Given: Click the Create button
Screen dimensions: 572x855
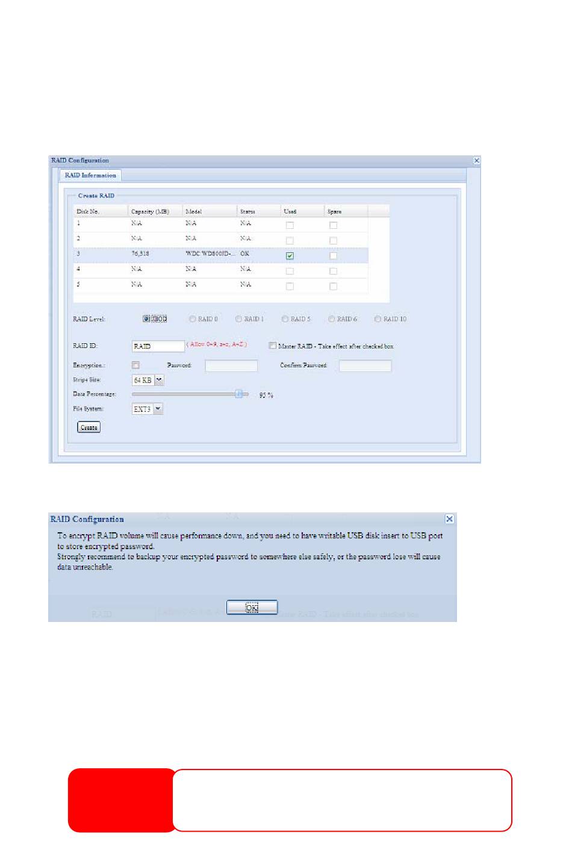Looking at the screenshot, I should pos(89,427).
